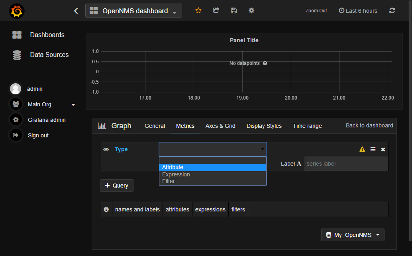Viewport: 412px width, 256px height.
Task: Click the query warning triangle icon
Action: (362, 149)
